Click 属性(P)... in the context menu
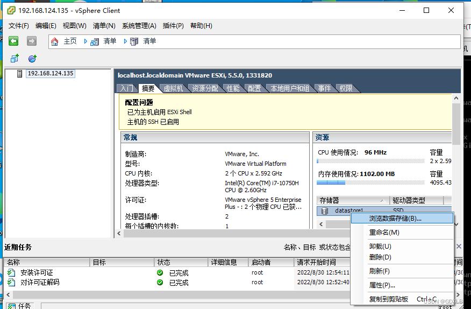471x309 pixels. [382, 285]
